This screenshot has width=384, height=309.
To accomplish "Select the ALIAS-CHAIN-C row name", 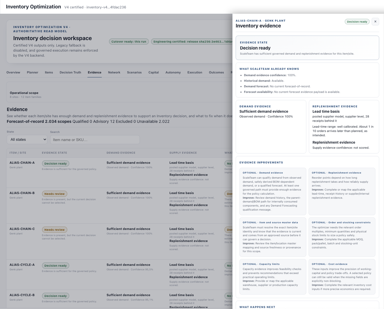I will [x=22, y=229].
